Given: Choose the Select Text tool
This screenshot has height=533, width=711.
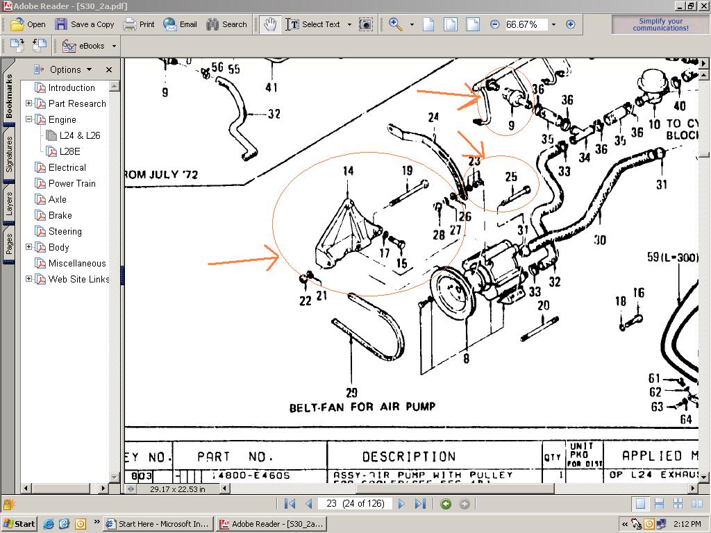Looking at the screenshot, I should coord(313,24).
